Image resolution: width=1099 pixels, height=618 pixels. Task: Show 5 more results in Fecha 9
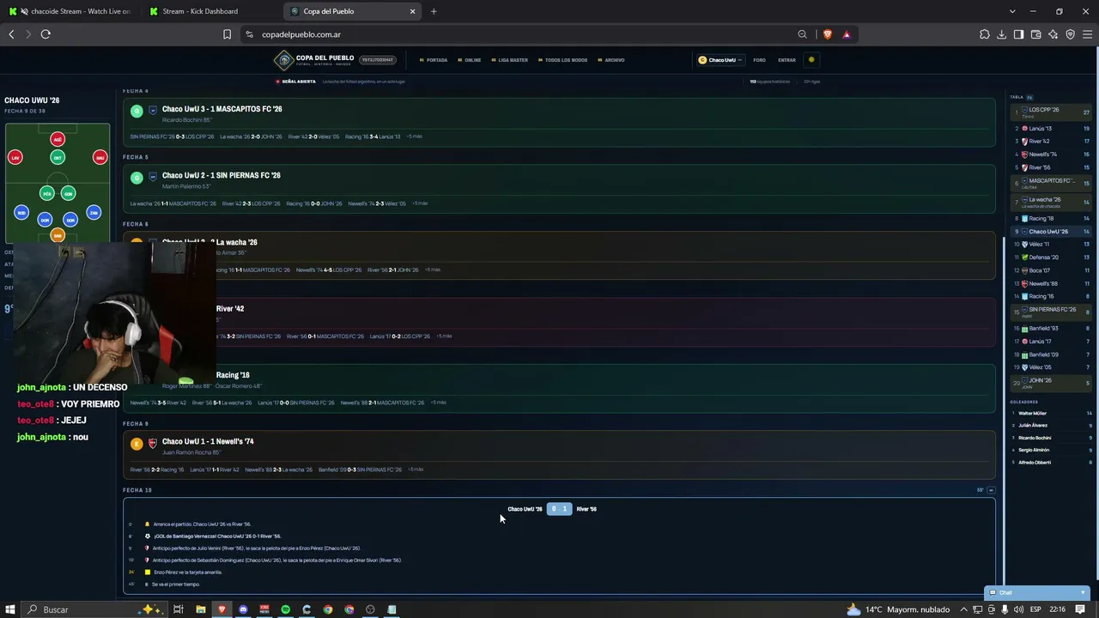point(416,470)
